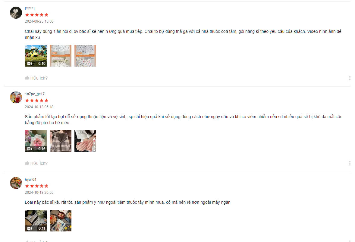
Task: Open the second image in t*****1's review
Action: tap(61, 56)
